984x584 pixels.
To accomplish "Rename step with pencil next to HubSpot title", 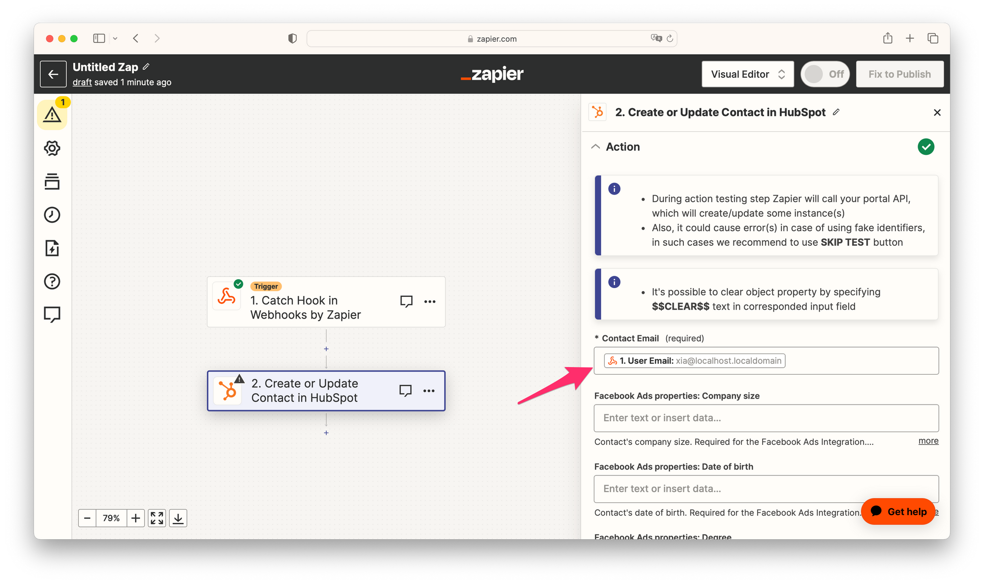I will (836, 112).
